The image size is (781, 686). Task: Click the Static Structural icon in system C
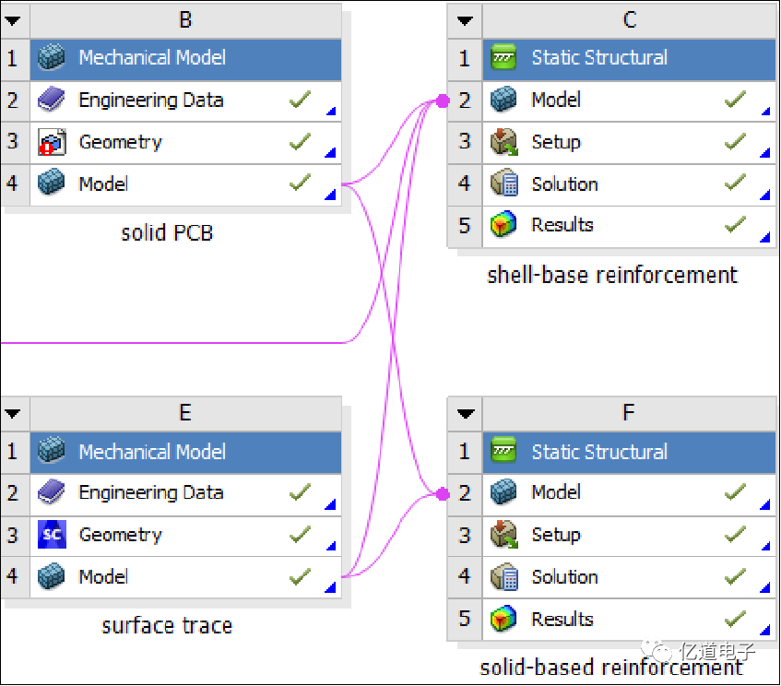coord(504,57)
